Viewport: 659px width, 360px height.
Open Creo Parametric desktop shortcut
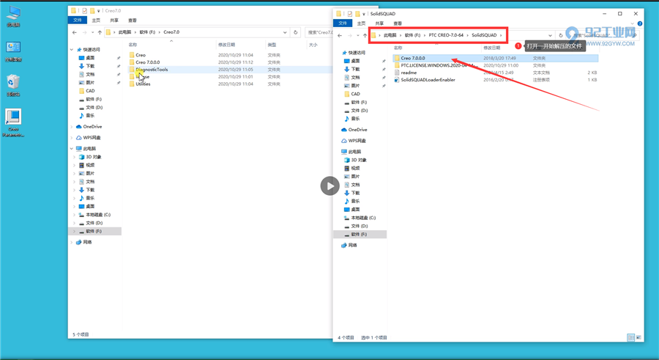tap(13, 122)
